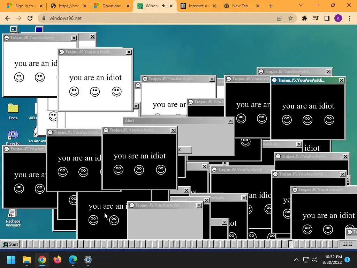Click smiley icon in active Trojan title bar
This screenshot has width=357, height=268.
pos(274,80)
